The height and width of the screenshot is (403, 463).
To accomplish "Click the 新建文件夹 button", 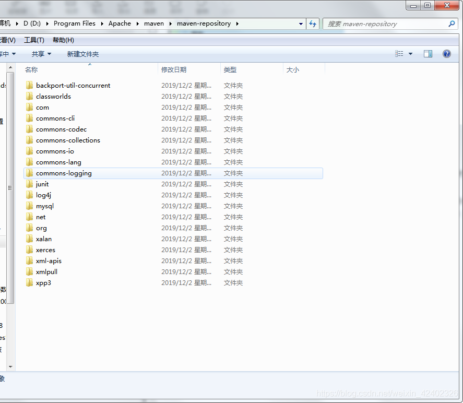I will (82, 54).
